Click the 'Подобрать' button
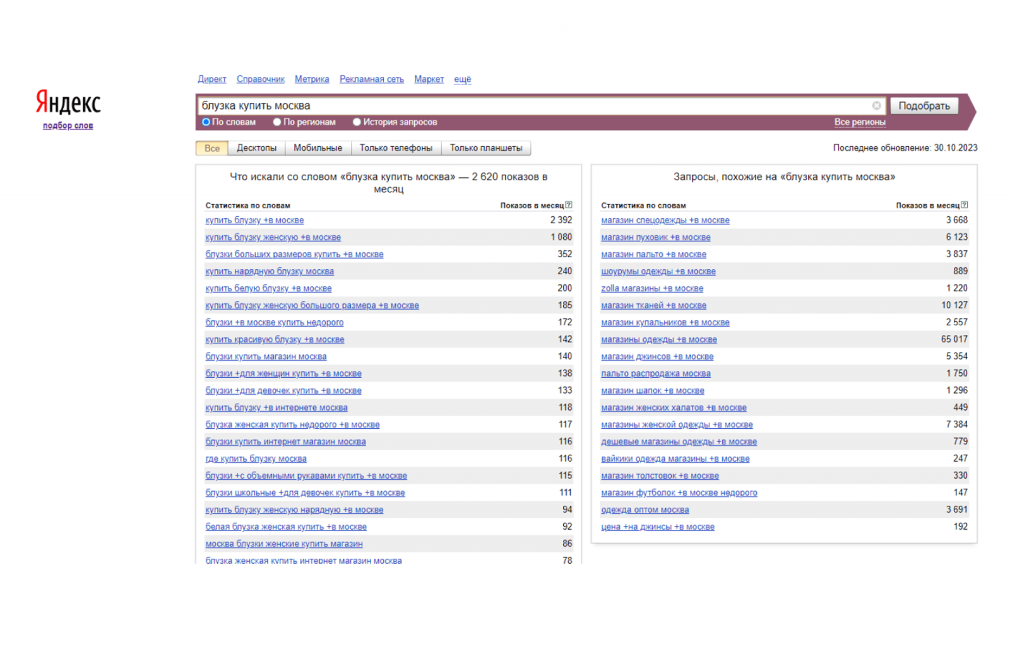This screenshot has height=647, width=1010. coord(924,106)
